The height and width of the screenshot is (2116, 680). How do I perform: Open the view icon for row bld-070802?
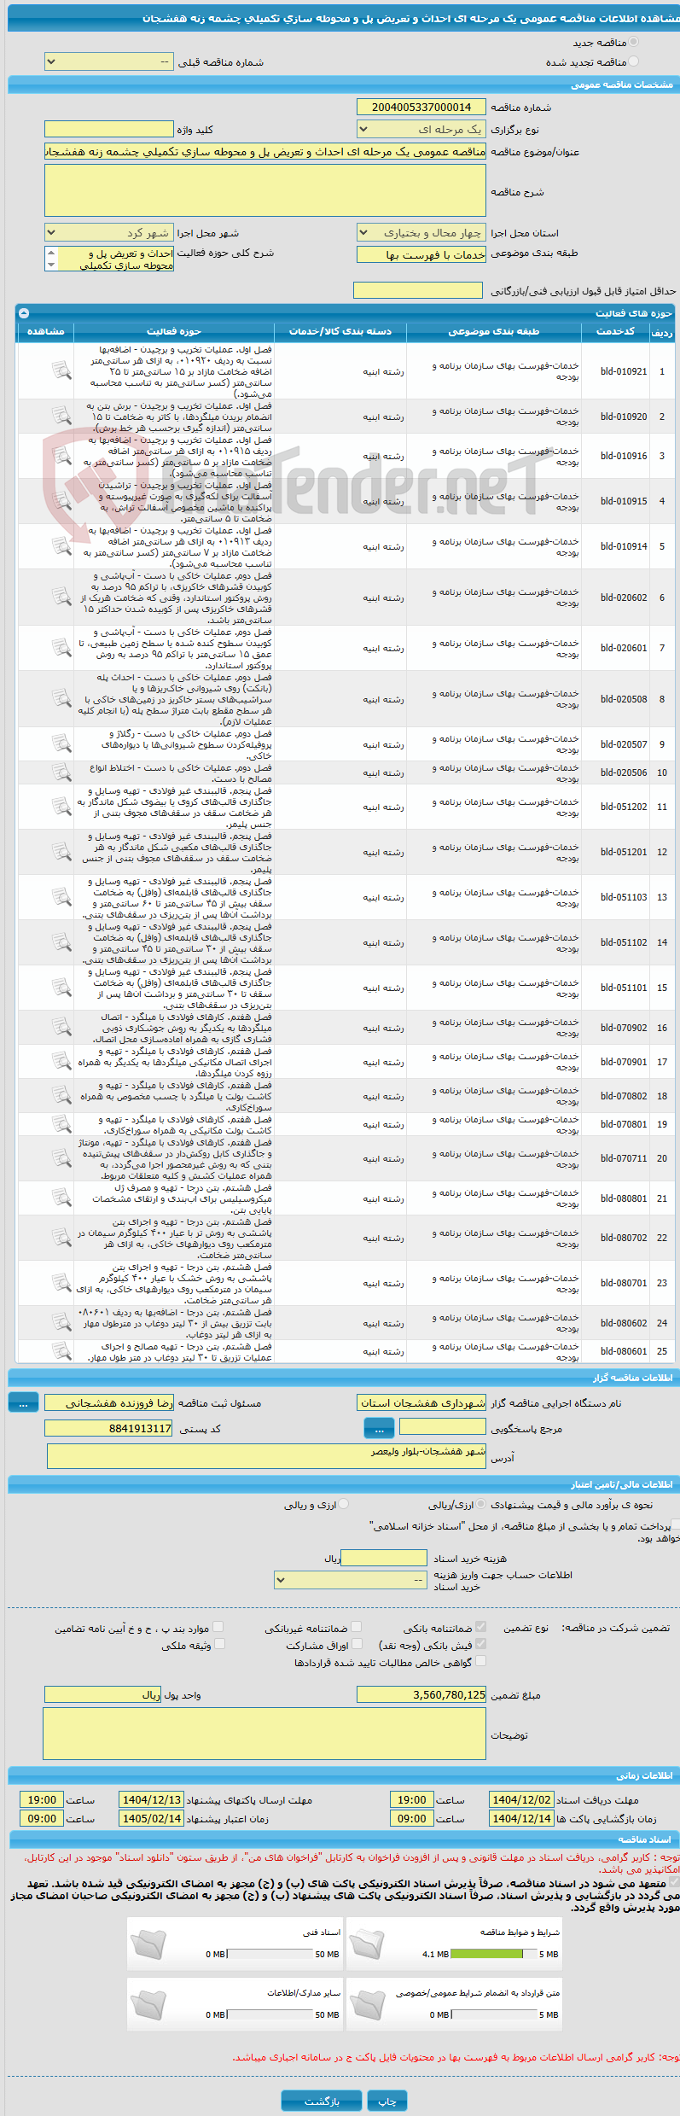click(x=61, y=1096)
